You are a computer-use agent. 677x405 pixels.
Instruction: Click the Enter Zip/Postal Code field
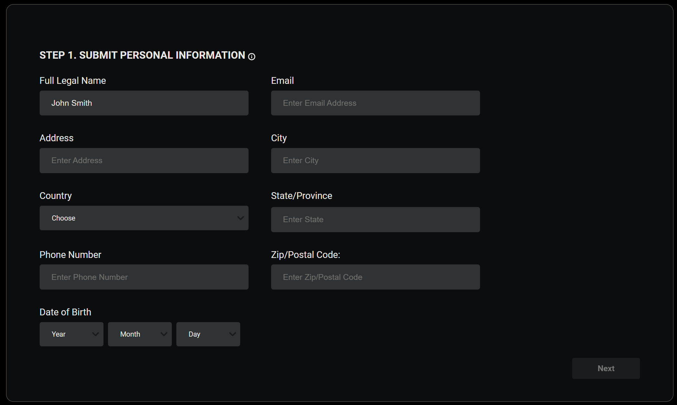tap(375, 277)
